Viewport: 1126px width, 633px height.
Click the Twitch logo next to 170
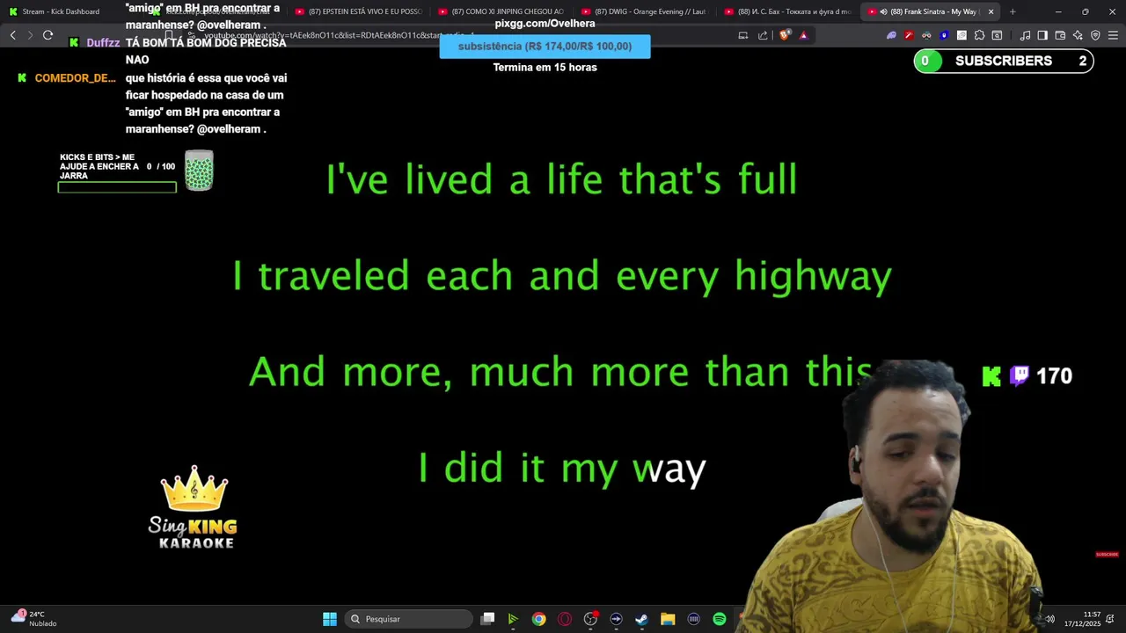pos(1020,376)
